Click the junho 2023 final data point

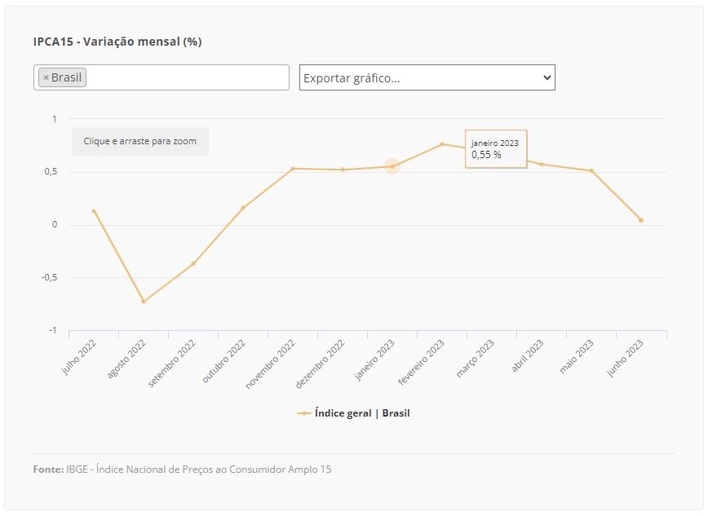[x=641, y=220]
